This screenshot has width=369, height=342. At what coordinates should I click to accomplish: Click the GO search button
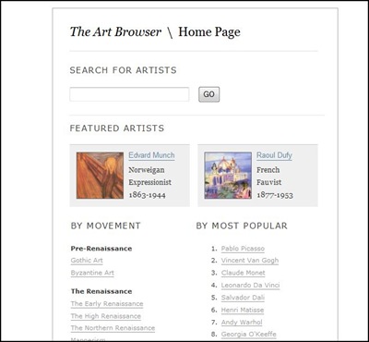209,94
